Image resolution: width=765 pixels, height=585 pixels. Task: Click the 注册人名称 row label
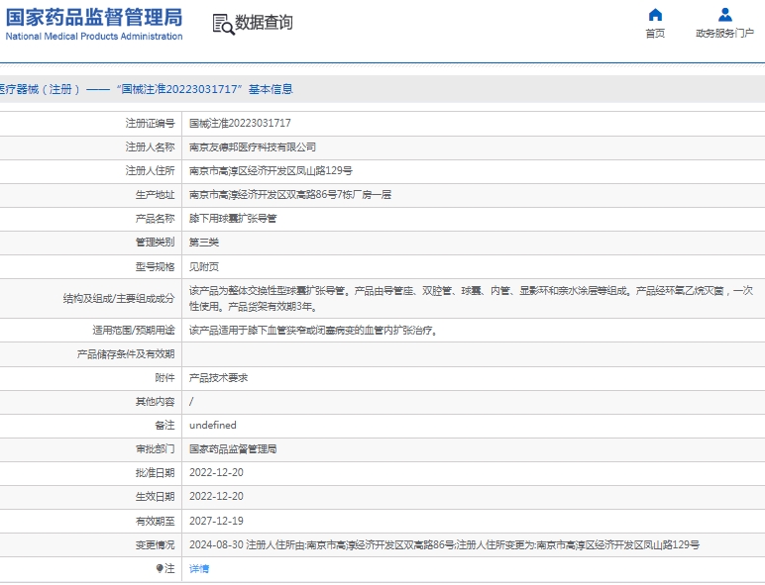tap(150, 147)
